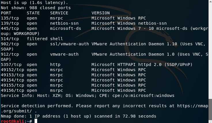
Task: Click the SERVICE column header
Action: (x=59, y=13)
